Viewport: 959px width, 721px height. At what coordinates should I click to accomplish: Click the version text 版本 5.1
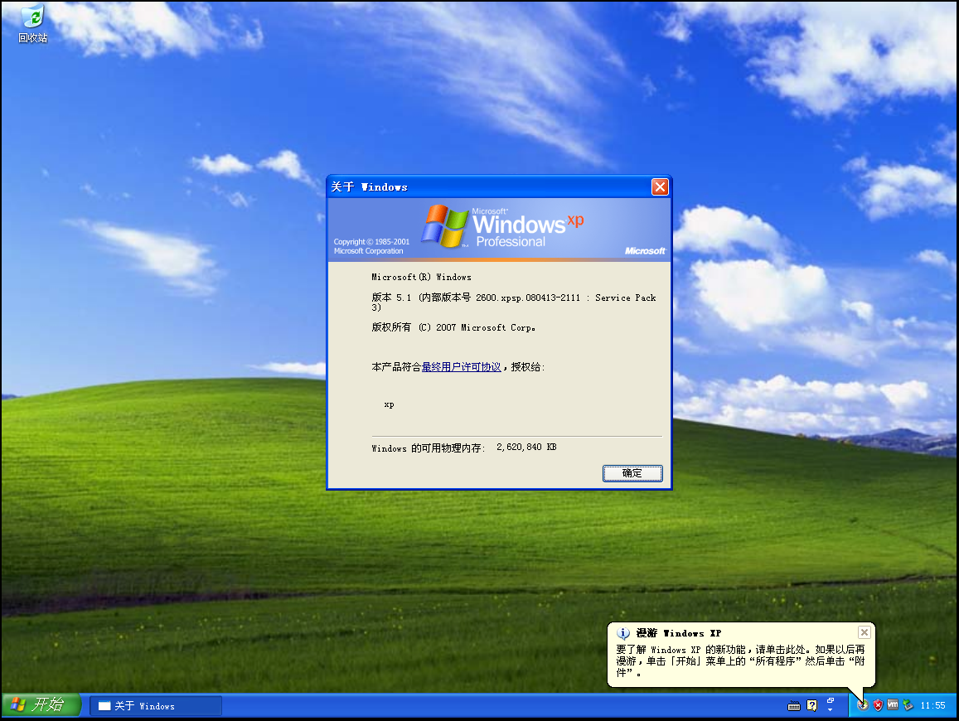[391, 298]
